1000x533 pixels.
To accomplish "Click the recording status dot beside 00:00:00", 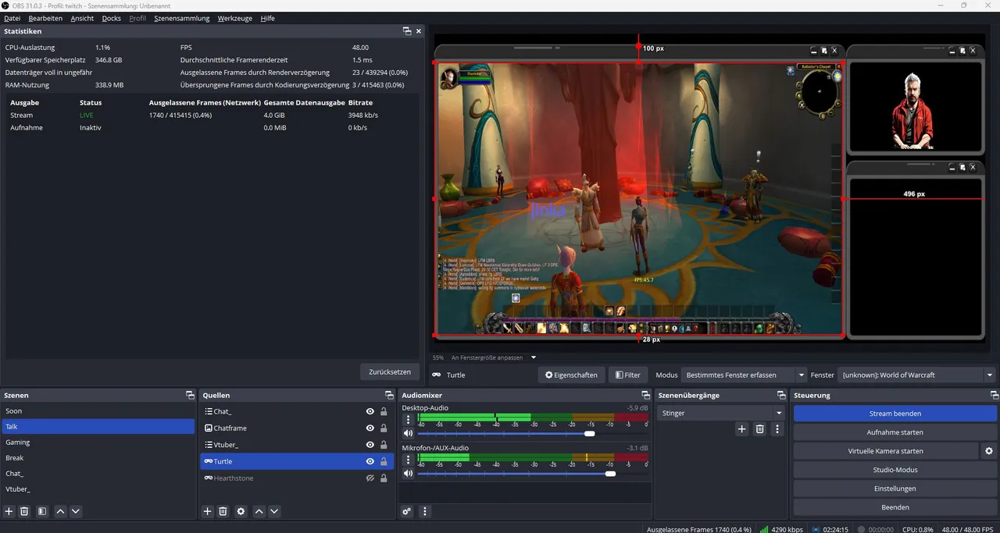I will [x=861, y=528].
